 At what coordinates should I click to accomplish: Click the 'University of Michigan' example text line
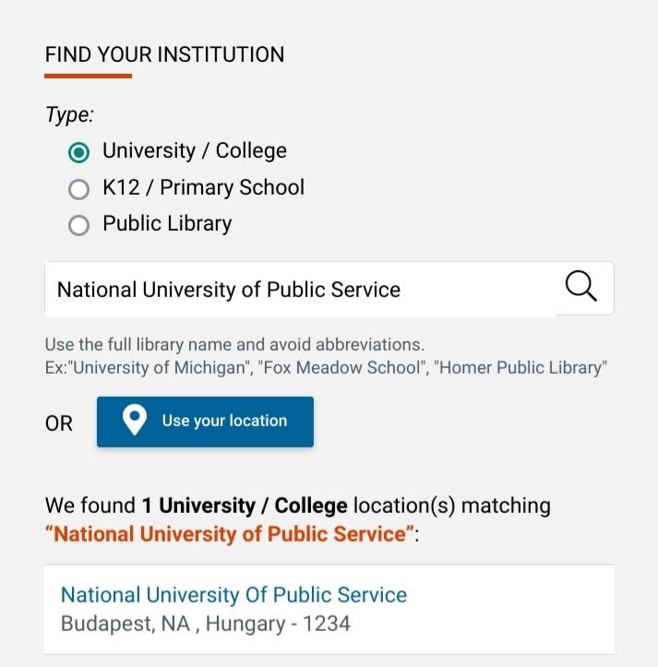(326, 367)
